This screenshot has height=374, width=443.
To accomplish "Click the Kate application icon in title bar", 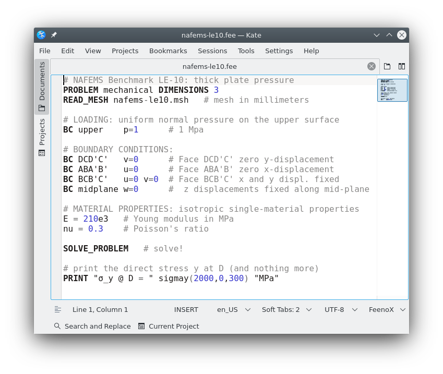I will [x=41, y=35].
